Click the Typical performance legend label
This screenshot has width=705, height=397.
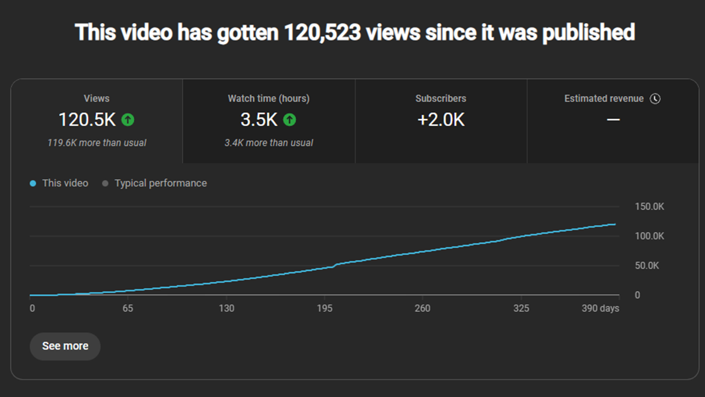coord(161,183)
